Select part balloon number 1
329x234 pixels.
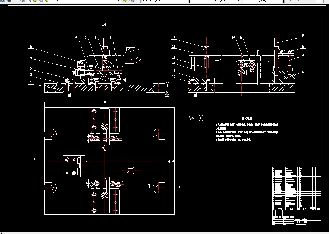pos(31,83)
